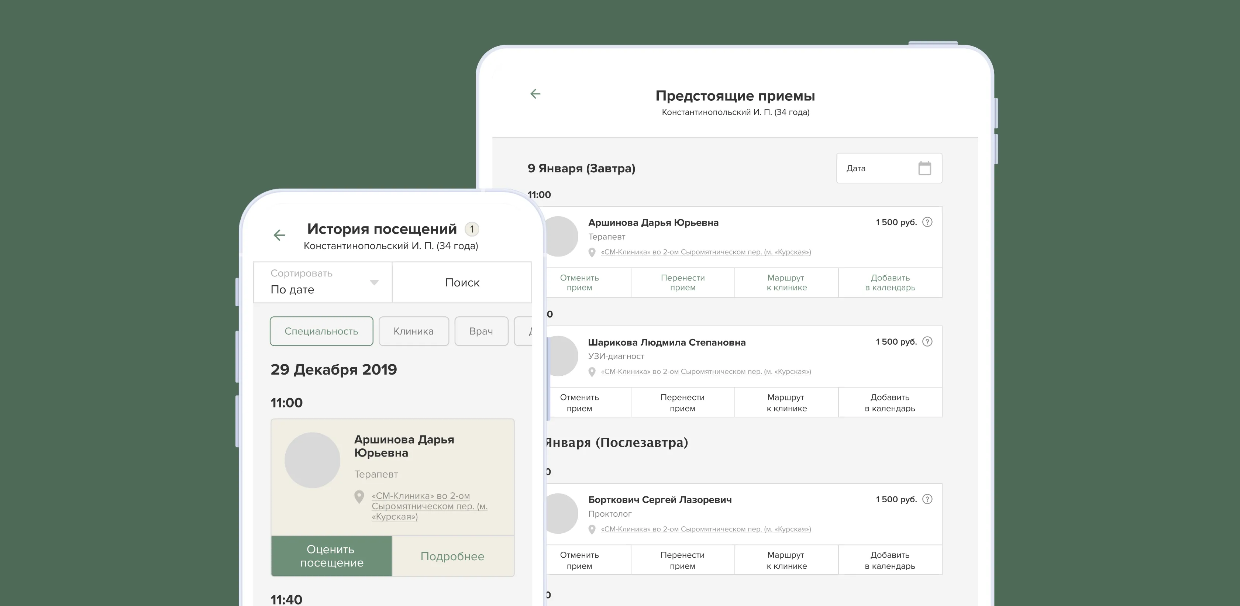This screenshot has width=1240, height=606.
Task: Open clinic address link for Шарикова Людмила Степановна
Action: (706, 371)
